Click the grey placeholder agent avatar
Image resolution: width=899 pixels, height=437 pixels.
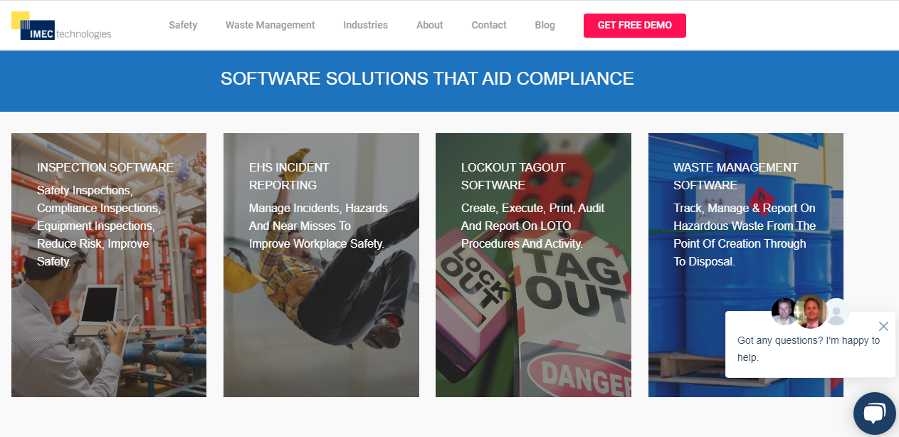click(836, 312)
